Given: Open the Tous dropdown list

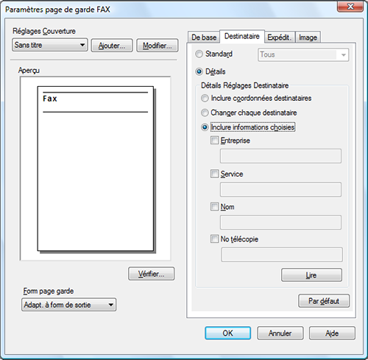Looking at the screenshot, I should point(303,54).
